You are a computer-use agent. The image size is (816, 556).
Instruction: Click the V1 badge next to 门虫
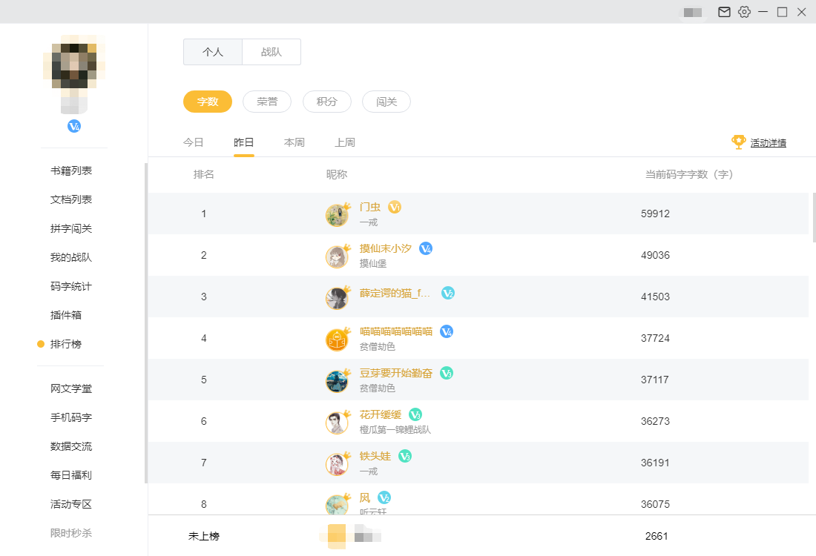[x=395, y=207]
